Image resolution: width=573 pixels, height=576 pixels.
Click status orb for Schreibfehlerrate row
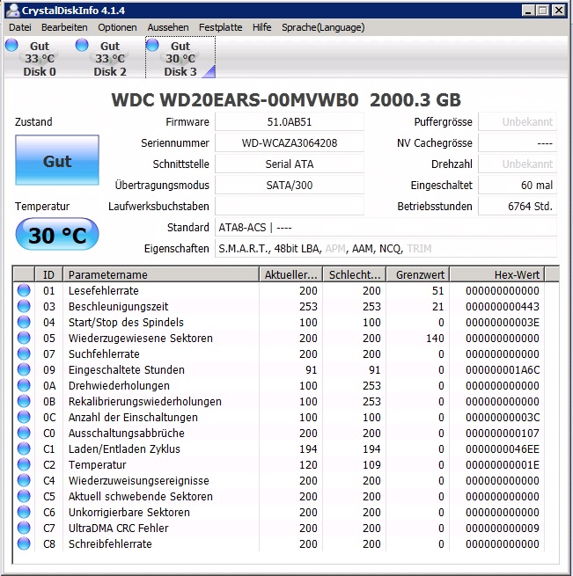[x=24, y=543]
